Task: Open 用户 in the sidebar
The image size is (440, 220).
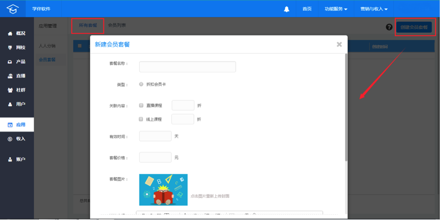Action: point(17,104)
